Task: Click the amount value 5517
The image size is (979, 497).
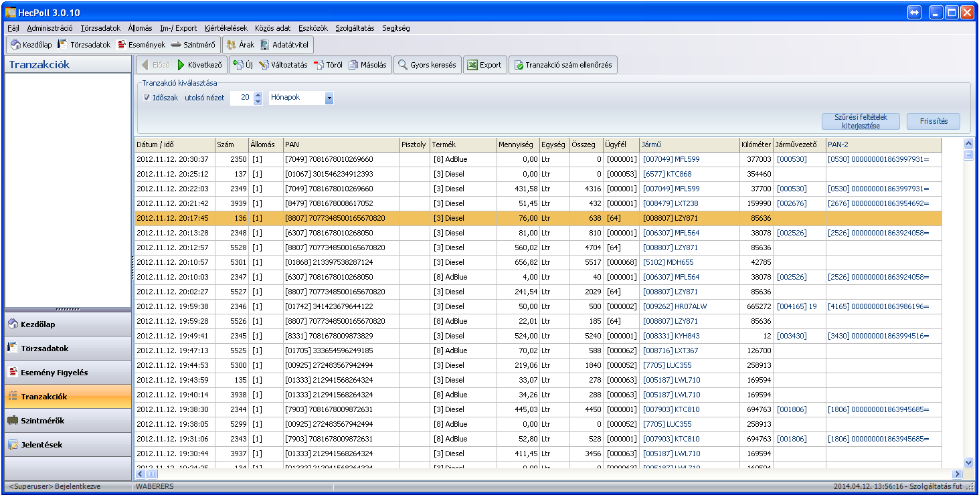Action: (593, 262)
